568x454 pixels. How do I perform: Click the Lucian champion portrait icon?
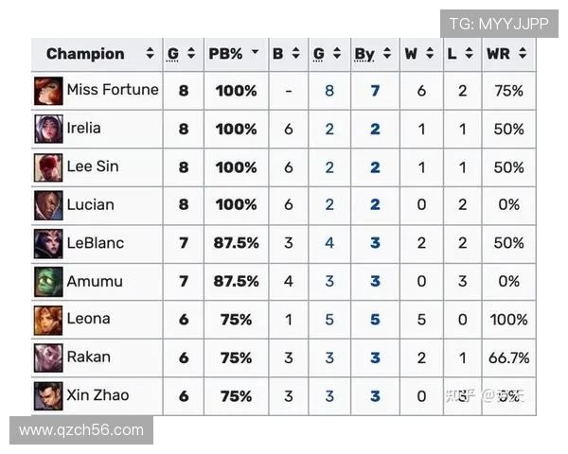point(48,205)
